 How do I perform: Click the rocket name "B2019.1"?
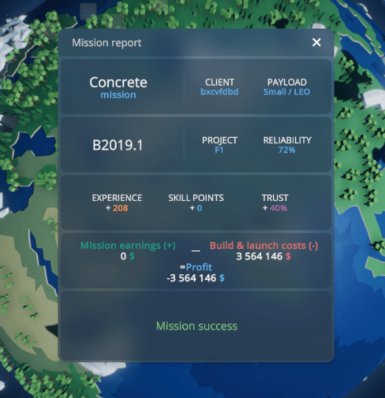[118, 145]
